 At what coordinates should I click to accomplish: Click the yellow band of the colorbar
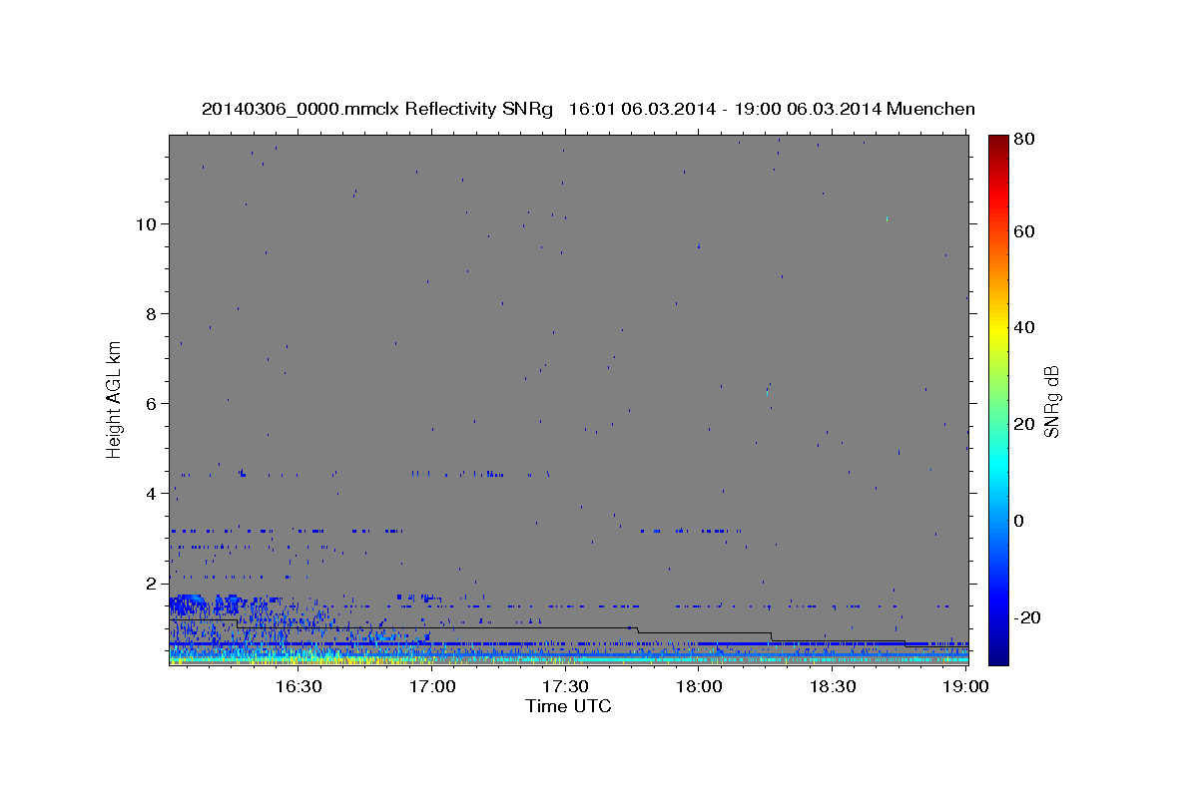click(998, 327)
